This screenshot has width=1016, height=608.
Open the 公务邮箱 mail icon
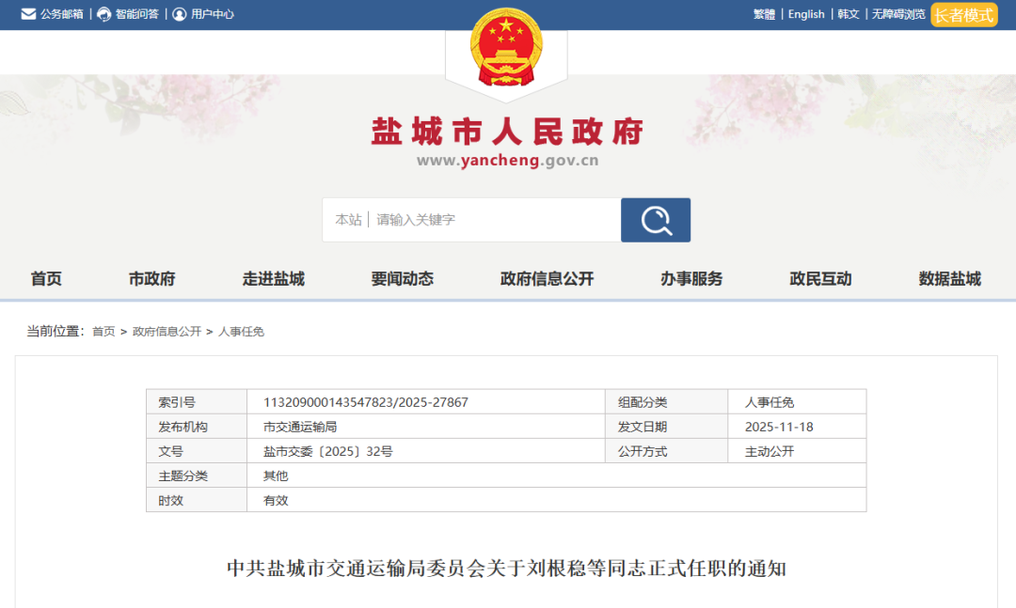(x=29, y=14)
